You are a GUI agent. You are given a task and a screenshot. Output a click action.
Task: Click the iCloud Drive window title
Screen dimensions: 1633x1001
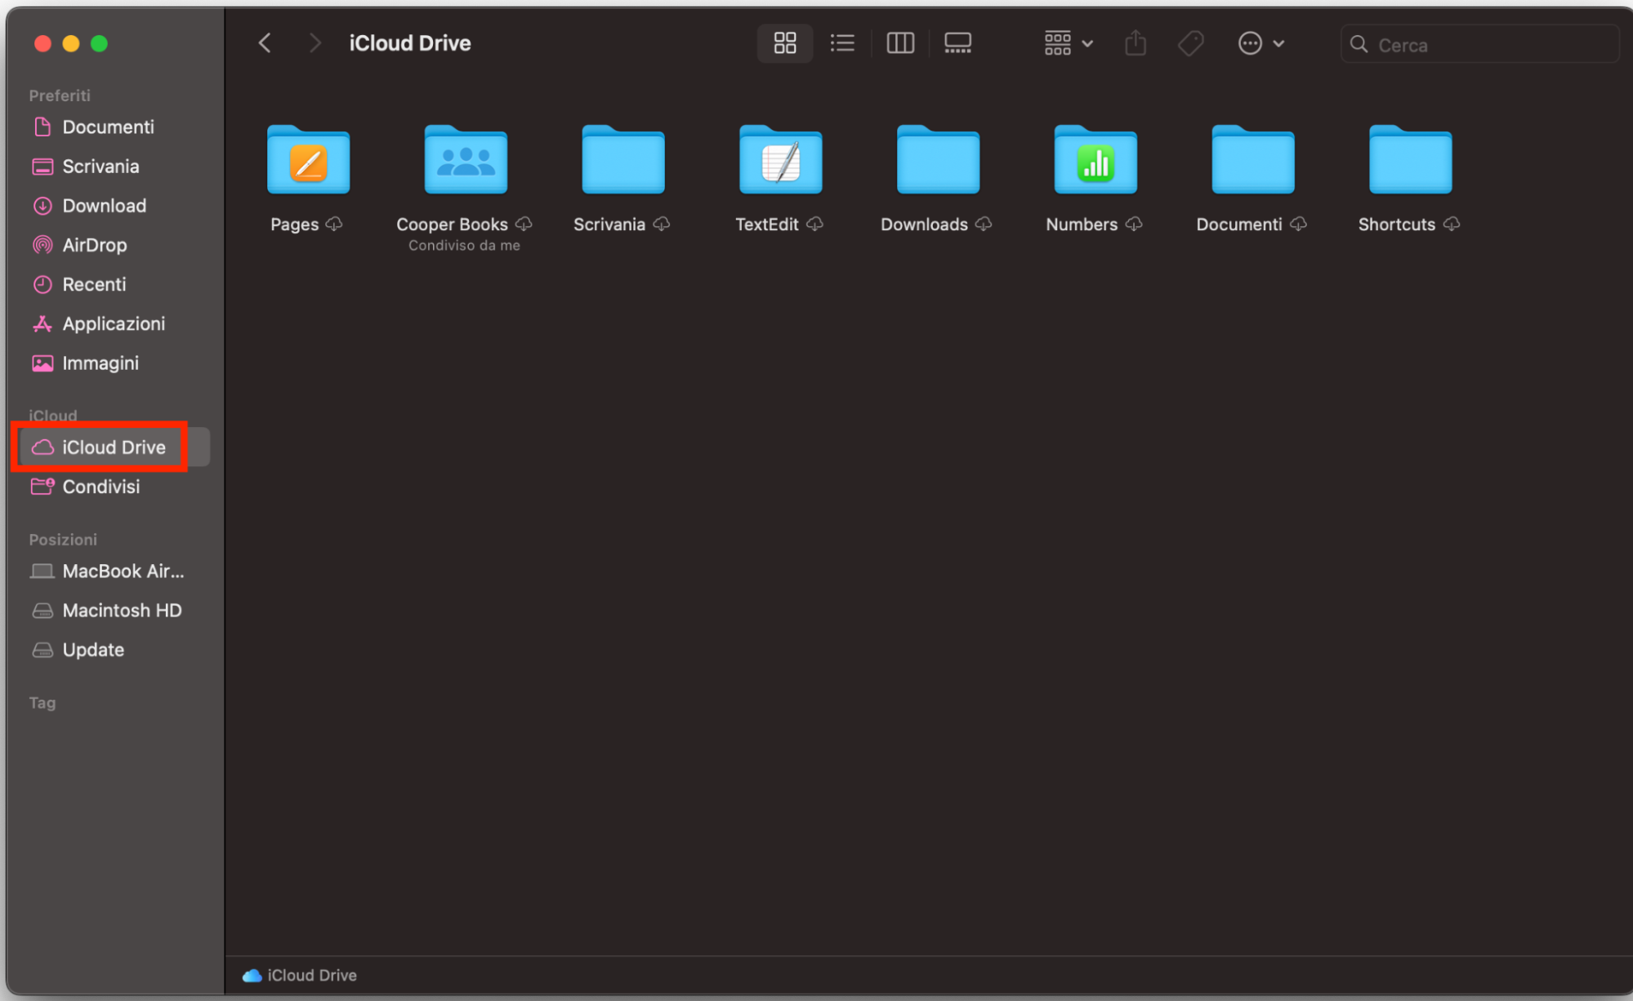[x=410, y=43]
